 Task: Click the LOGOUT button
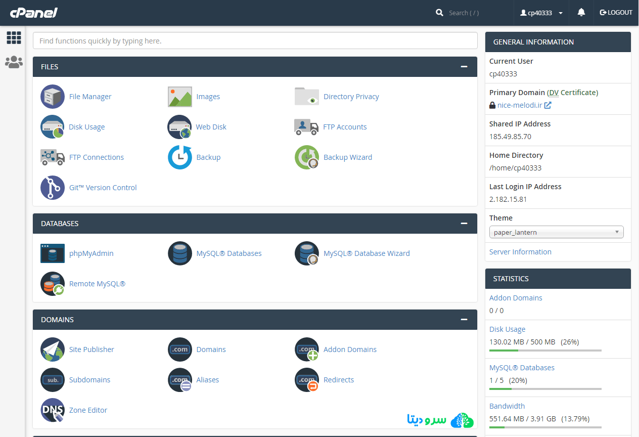[x=616, y=12]
